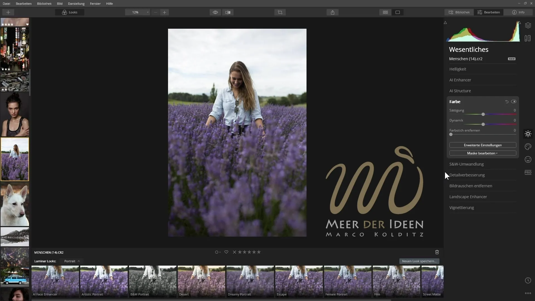The width and height of the screenshot is (535, 301).
Task: Open the color label circle dropdown
Action: (218, 252)
